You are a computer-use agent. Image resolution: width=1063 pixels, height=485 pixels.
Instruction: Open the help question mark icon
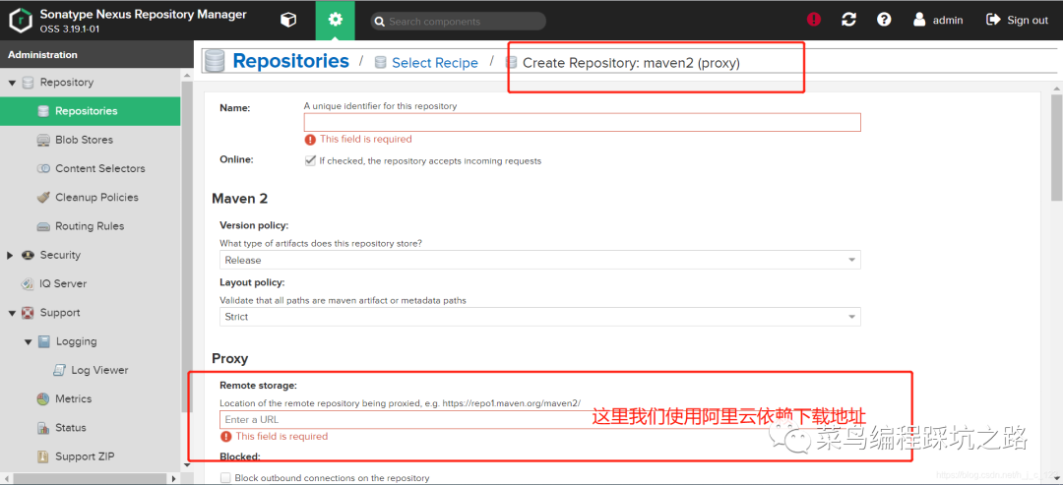click(x=884, y=20)
